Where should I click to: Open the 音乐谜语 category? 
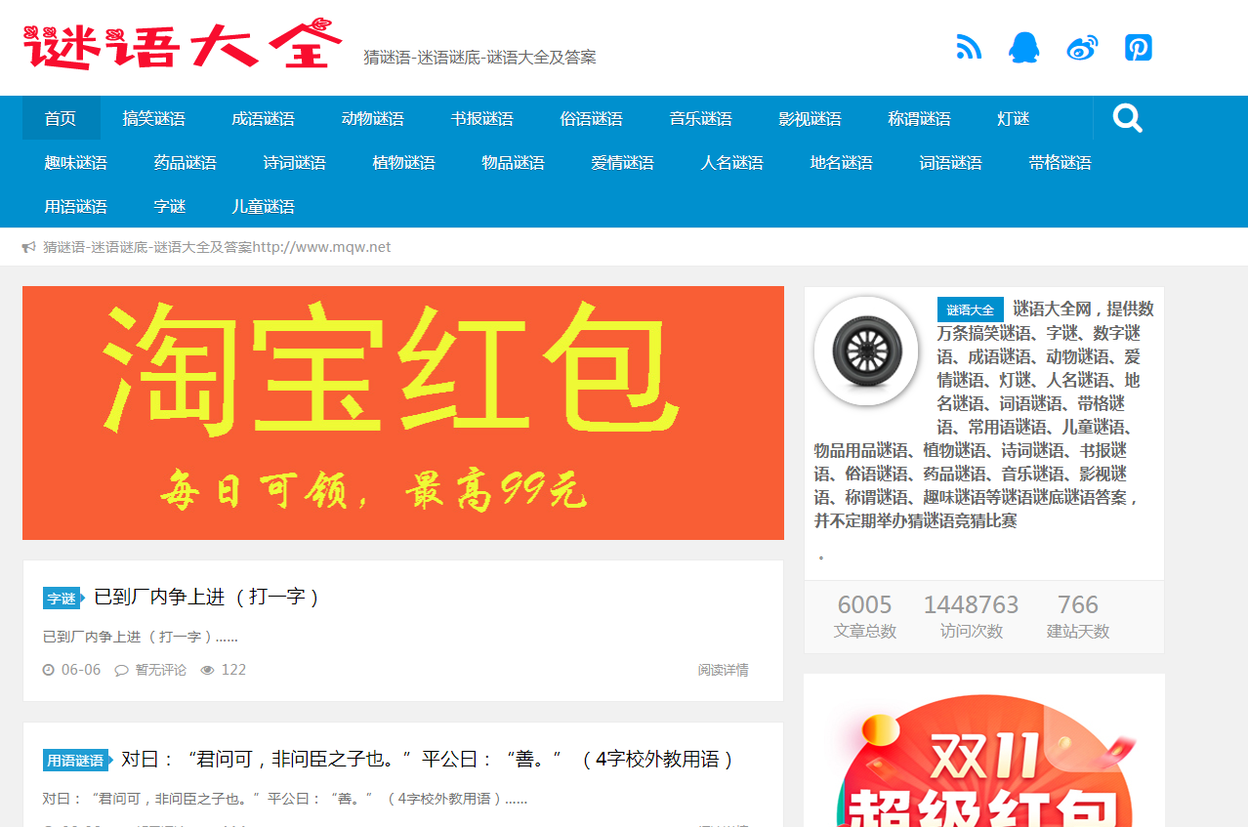(x=700, y=118)
